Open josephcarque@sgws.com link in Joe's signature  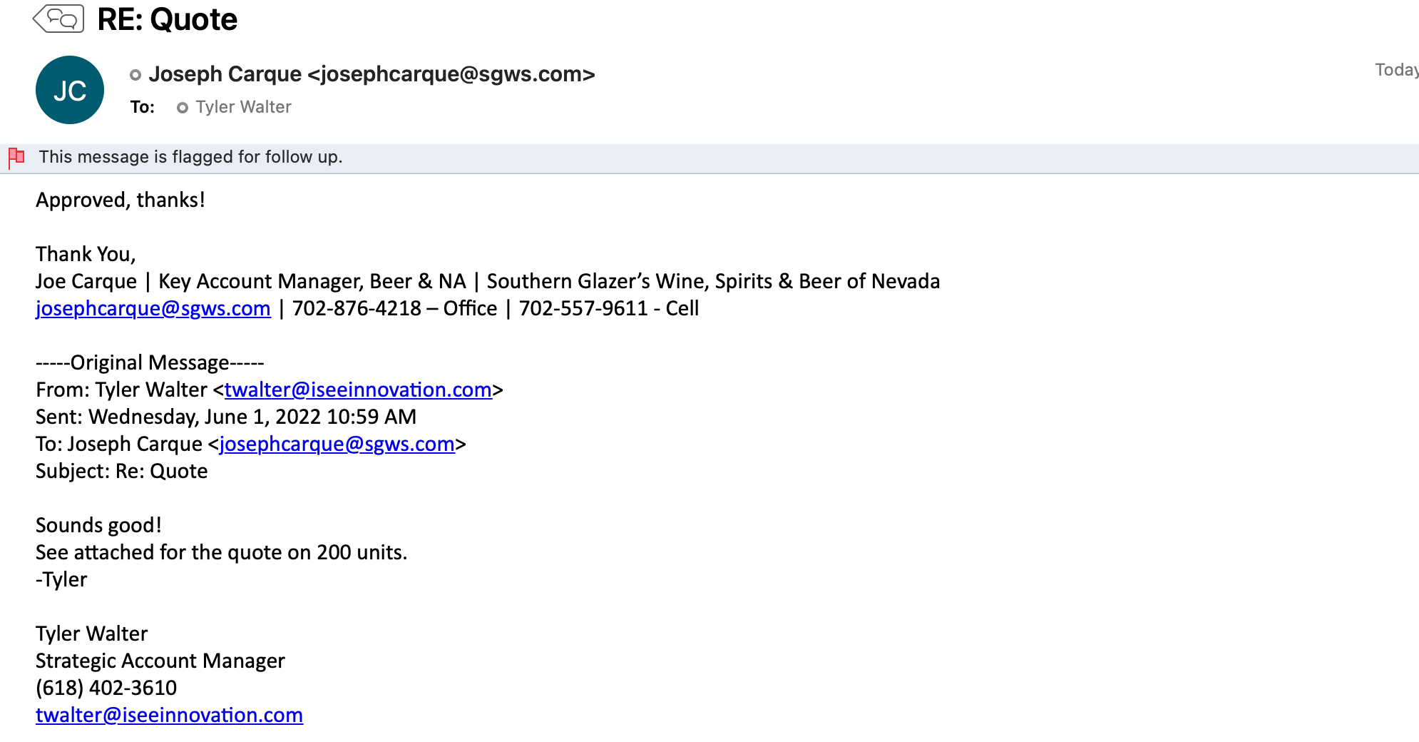[x=153, y=308]
